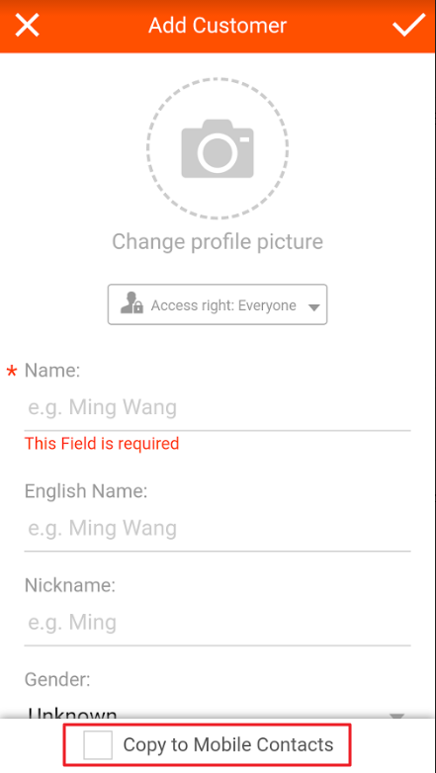Select the Unknown gender value

coord(72,713)
